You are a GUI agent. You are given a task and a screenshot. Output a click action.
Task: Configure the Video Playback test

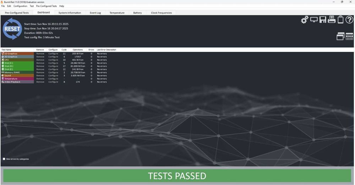tap(53, 82)
